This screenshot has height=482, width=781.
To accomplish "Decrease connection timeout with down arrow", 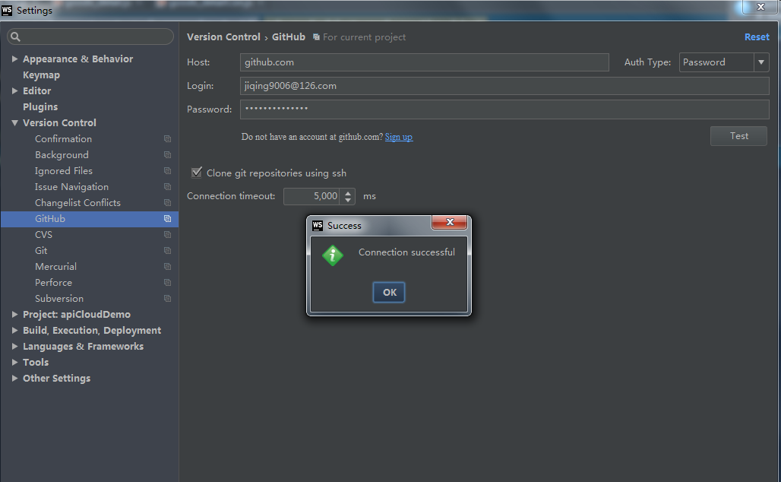I will [348, 201].
